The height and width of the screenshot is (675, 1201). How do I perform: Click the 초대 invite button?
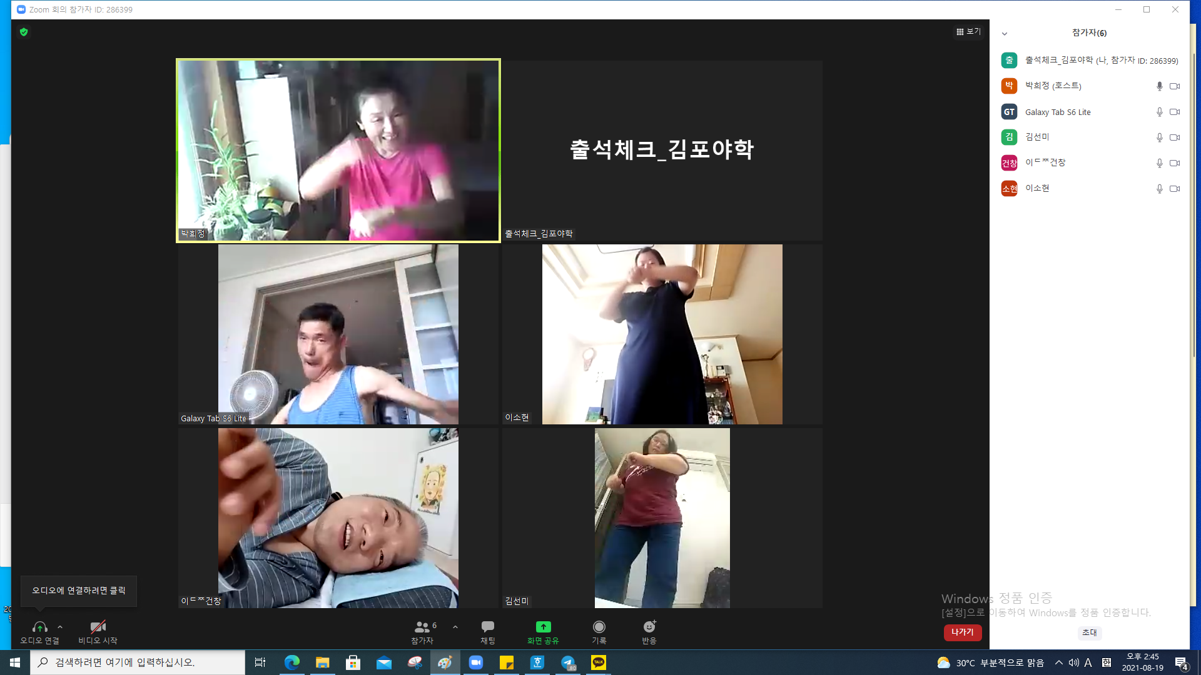point(1090,632)
